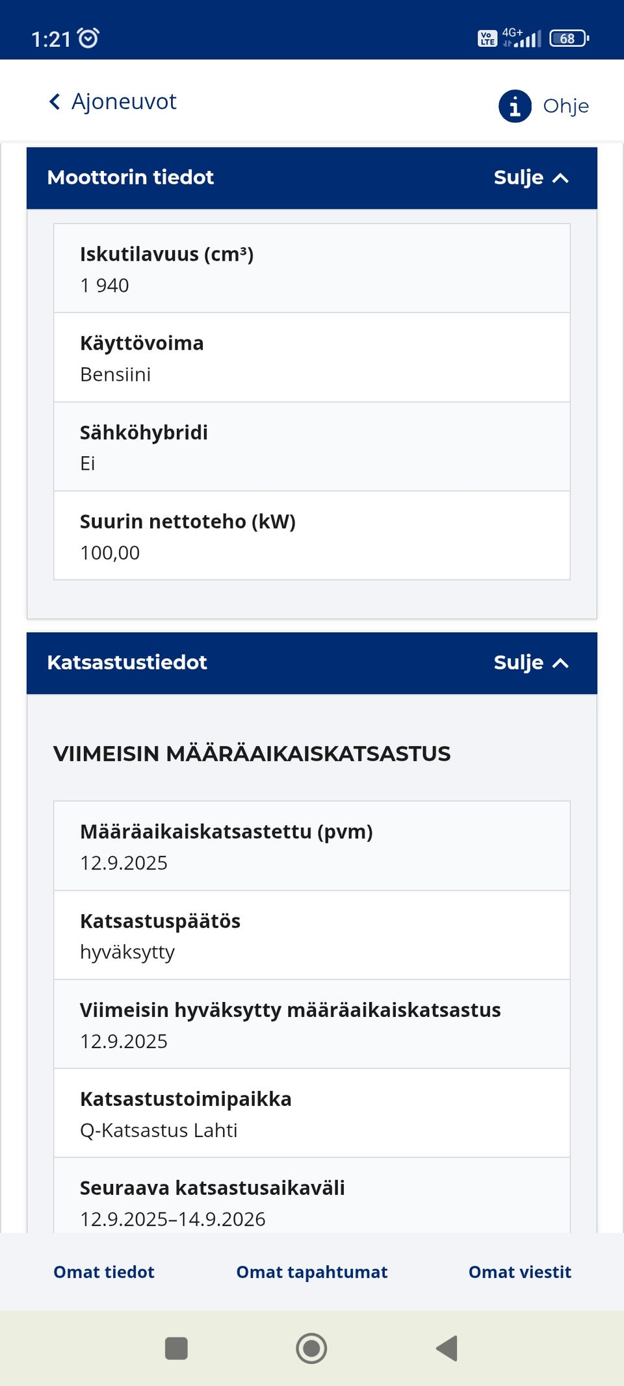624x1386 pixels.
Task: Switch to Omat tapahtumat
Action: [312, 1272]
